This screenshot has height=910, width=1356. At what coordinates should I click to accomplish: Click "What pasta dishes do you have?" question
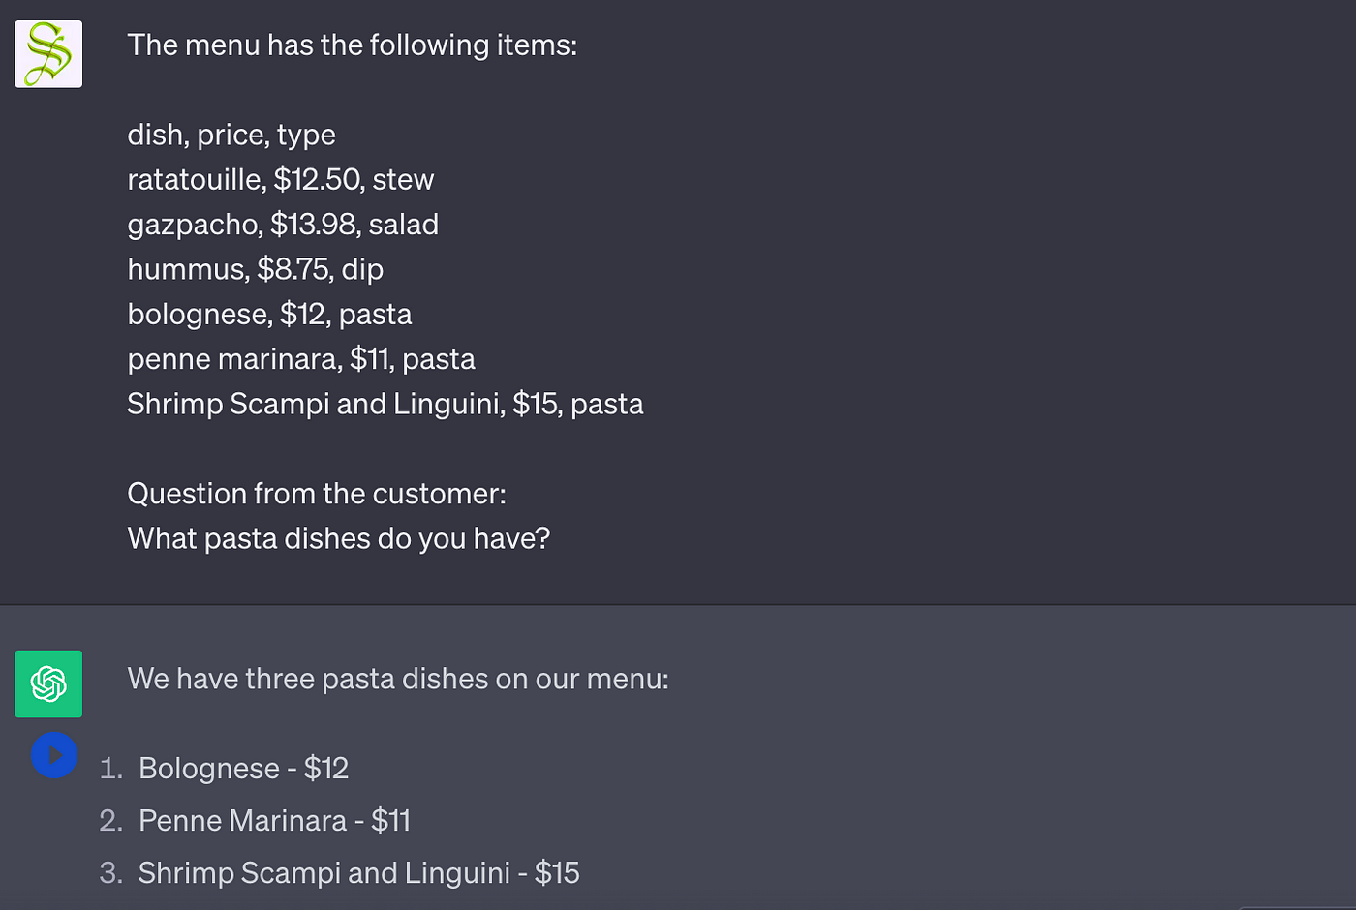(x=338, y=538)
